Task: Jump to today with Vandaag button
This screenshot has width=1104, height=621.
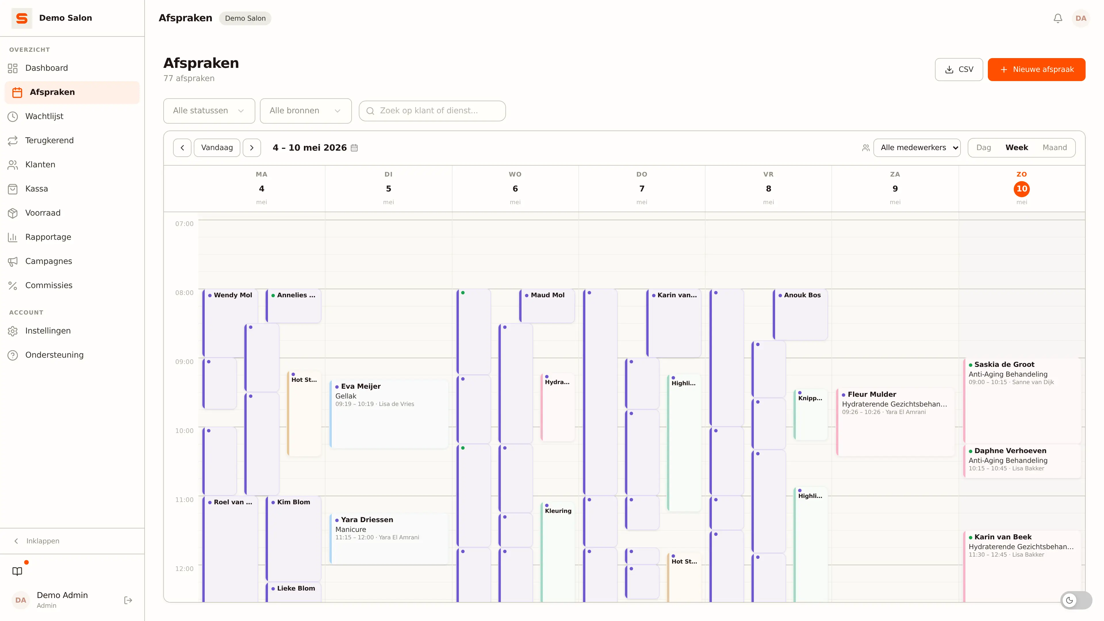Action: pos(217,148)
